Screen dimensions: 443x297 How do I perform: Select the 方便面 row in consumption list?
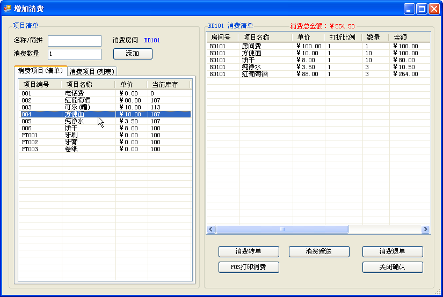318,53
